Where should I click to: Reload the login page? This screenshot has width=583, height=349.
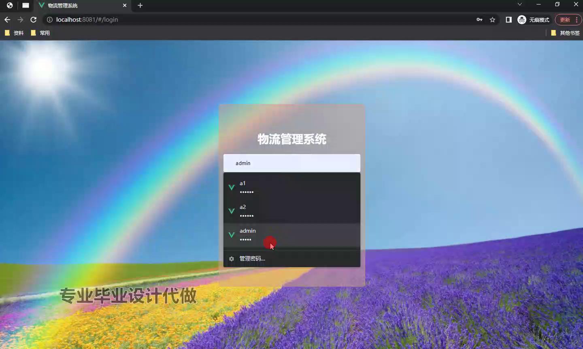coord(34,19)
